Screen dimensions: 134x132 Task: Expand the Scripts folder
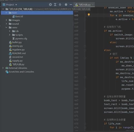point(10,35)
